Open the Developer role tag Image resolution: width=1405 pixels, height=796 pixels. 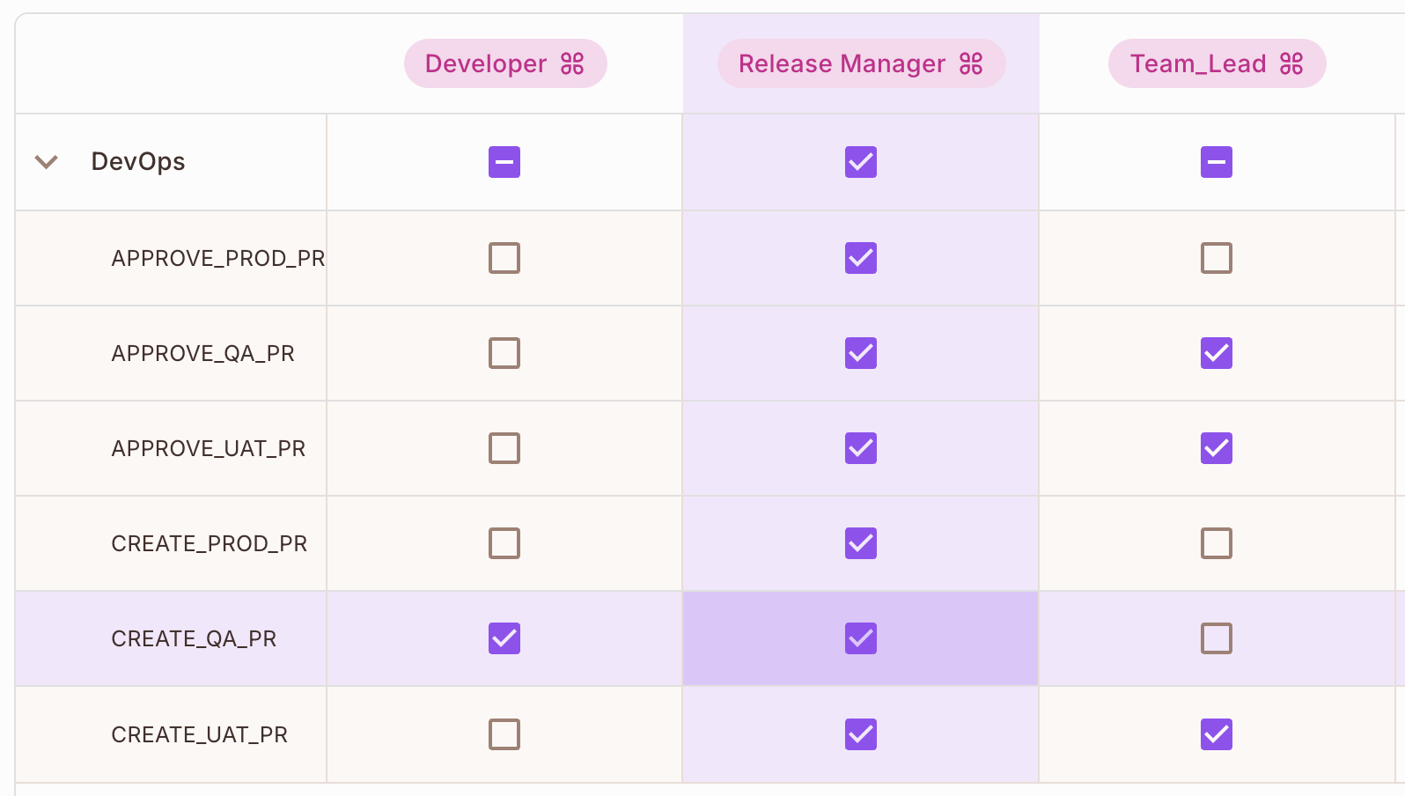pyautogui.click(x=505, y=63)
